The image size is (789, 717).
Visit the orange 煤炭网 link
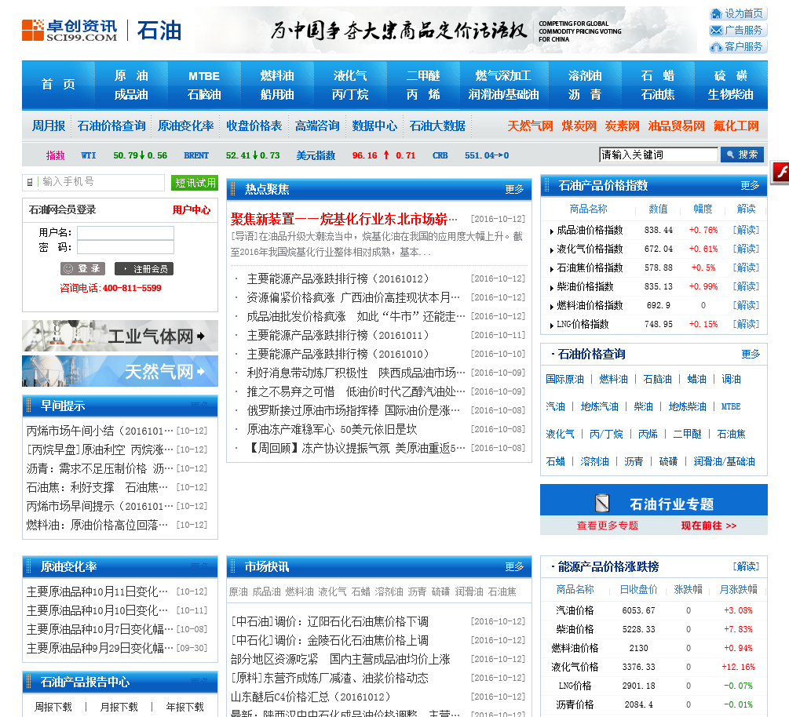(579, 126)
